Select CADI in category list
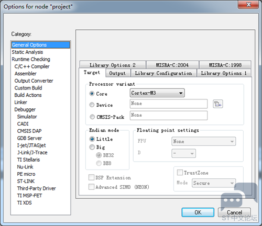This screenshot has width=262, height=226. pyautogui.click(x=23, y=123)
